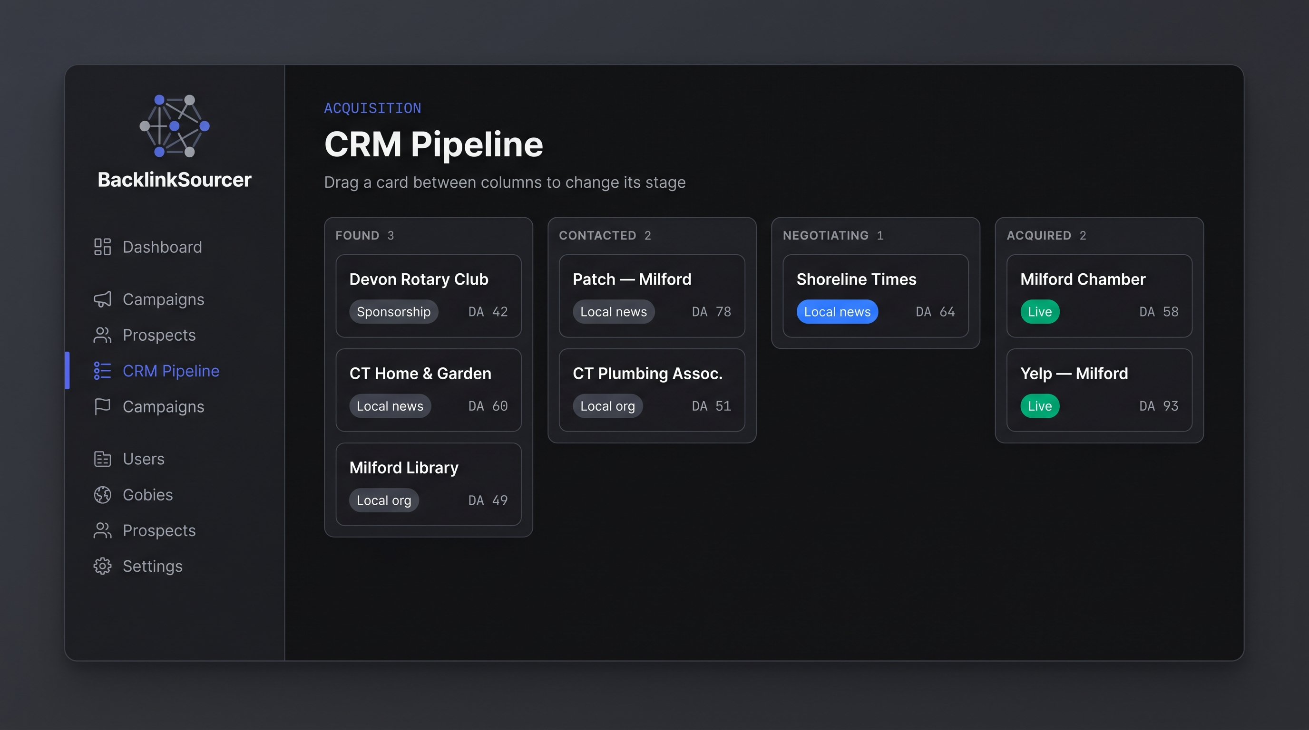Click the DA 78 value
The image size is (1309, 730).
712,312
